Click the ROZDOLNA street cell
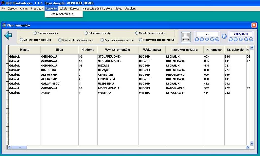The height and width of the screenshot is (156, 260). (59, 70)
